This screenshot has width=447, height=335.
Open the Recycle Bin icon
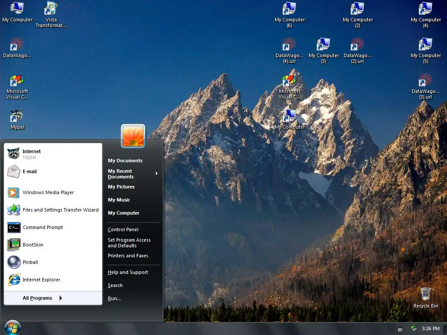click(x=426, y=297)
